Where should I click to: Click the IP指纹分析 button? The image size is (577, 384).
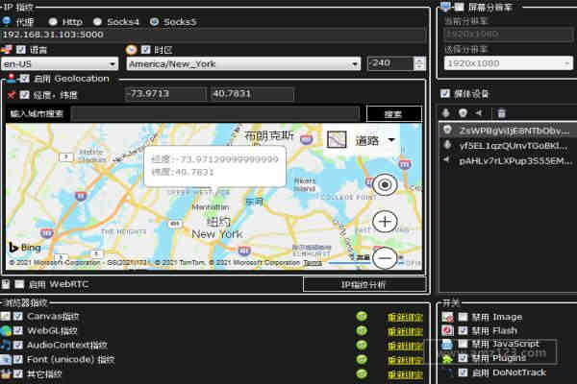point(364,284)
